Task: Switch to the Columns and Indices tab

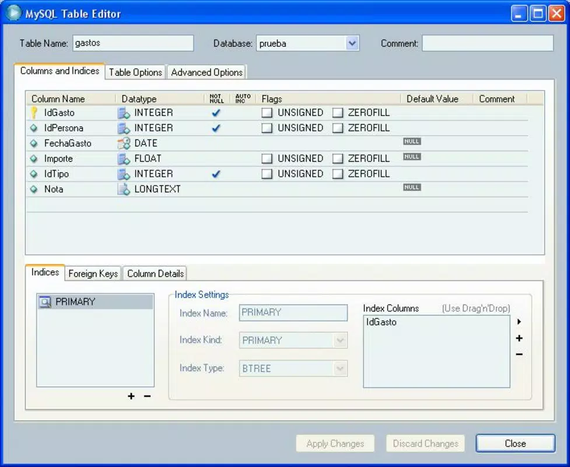Action: (60, 71)
